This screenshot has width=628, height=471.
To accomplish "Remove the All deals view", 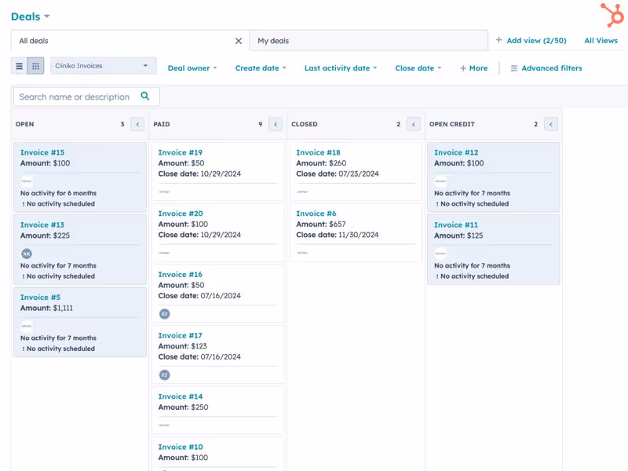I will [x=239, y=40].
